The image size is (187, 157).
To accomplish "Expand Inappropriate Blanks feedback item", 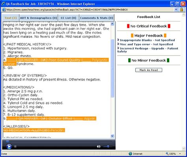I will click(x=118, y=40).
